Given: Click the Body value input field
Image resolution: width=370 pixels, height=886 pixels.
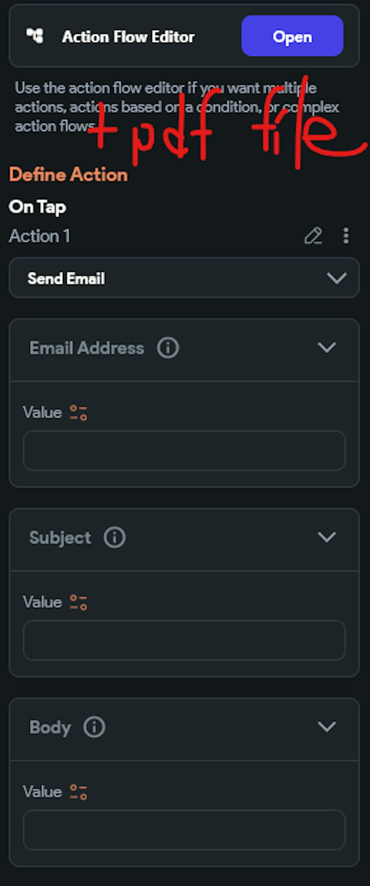Looking at the screenshot, I should pyautogui.click(x=184, y=830).
